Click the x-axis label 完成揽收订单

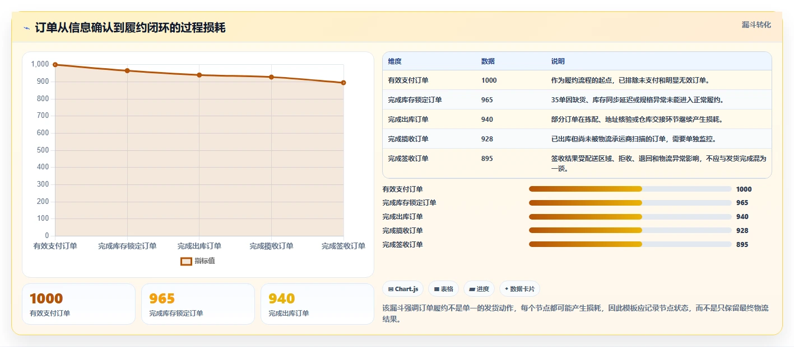(271, 246)
